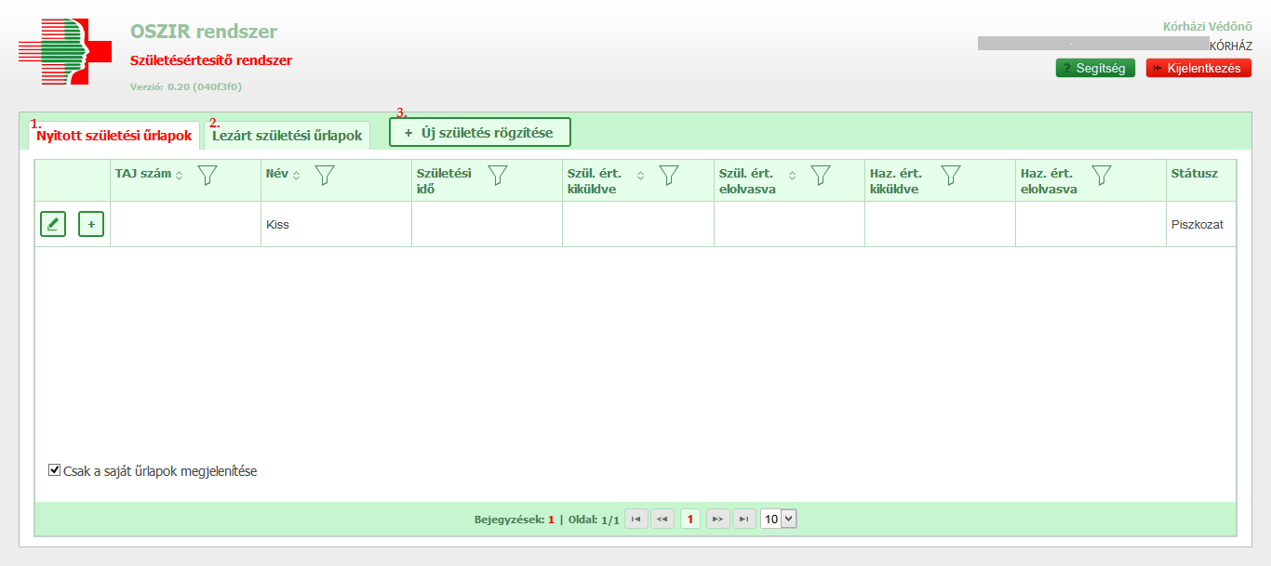
Task: Sort by Szül. ért. kiküldve sort arrows
Action: 640,175
